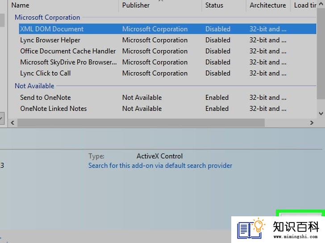
Task: Select Microsoft SkyDrive Pro Browser add-on
Action: (x=167, y=62)
